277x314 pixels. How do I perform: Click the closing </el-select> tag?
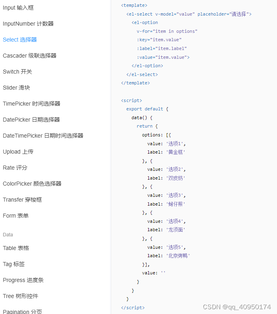click(x=142, y=75)
